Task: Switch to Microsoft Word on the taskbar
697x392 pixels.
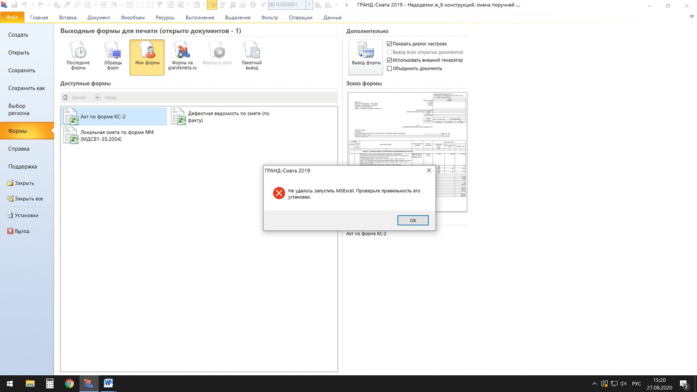Action: pos(108,384)
